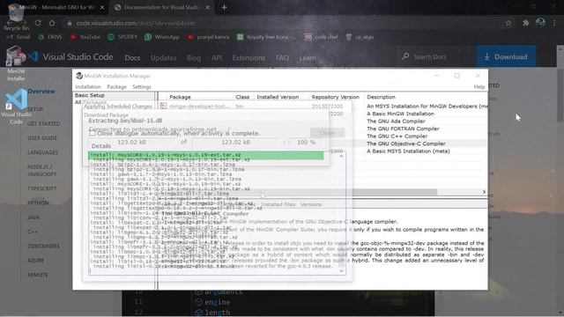Expand CONTAINERS in the docs sidebar

pyautogui.click(x=43, y=246)
